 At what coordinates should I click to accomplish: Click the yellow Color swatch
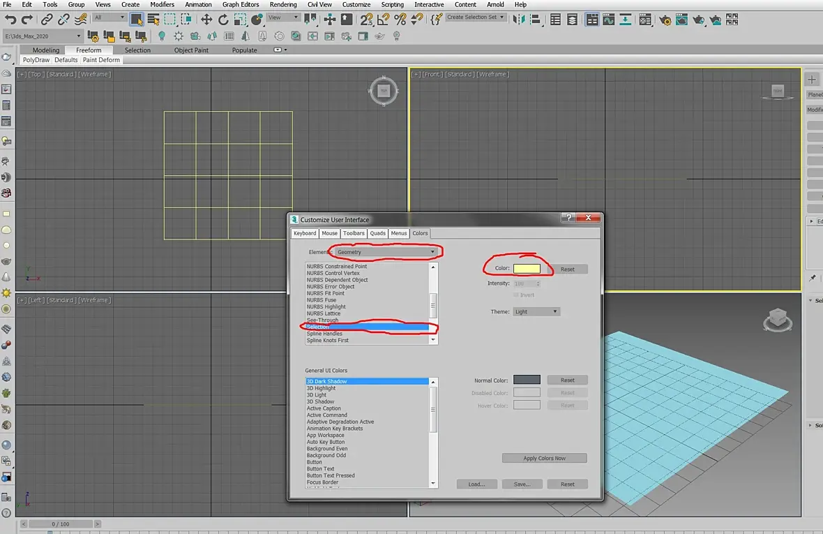point(527,269)
